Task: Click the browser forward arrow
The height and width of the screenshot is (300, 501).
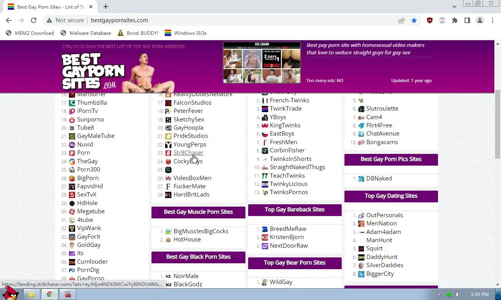Action: tap(21, 20)
